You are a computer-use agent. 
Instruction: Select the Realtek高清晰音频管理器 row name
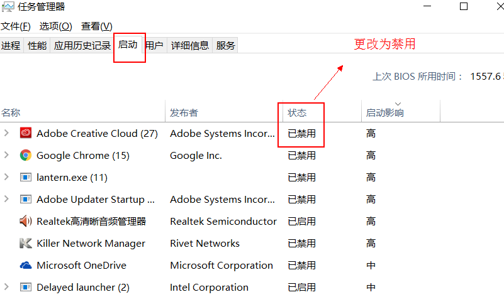91,221
